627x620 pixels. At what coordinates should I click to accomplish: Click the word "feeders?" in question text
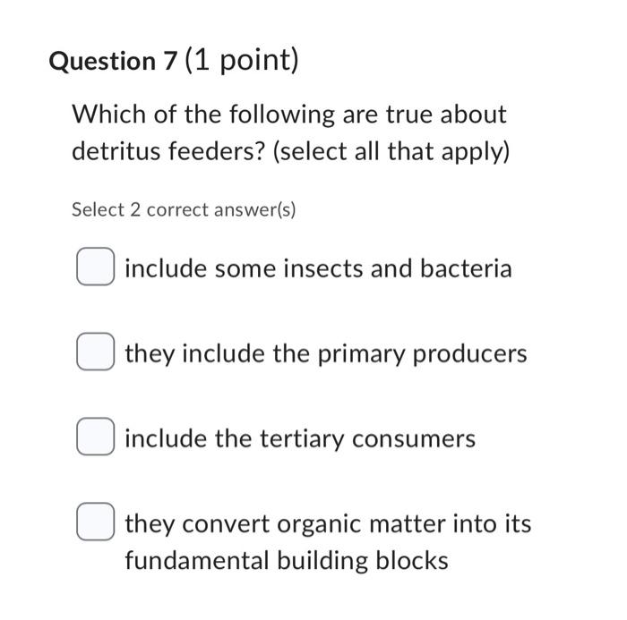click(217, 151)
